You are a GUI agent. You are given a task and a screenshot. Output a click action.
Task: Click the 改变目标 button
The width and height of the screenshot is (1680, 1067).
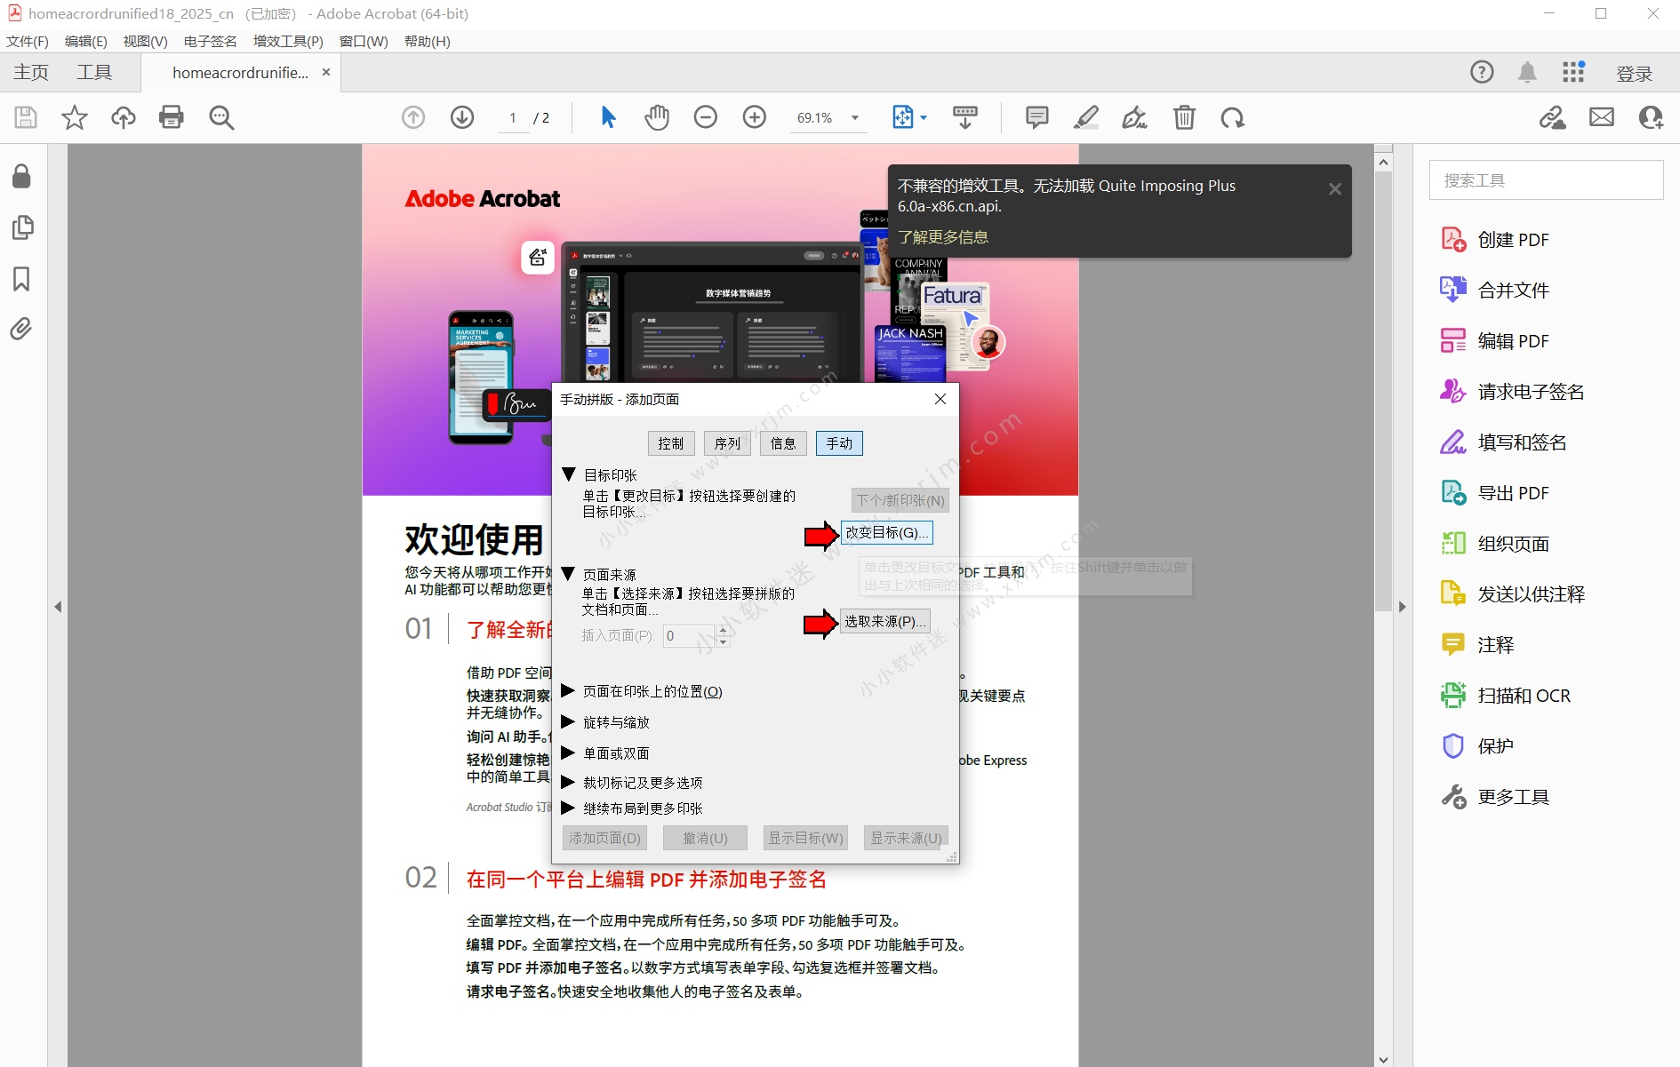[886, 533]
